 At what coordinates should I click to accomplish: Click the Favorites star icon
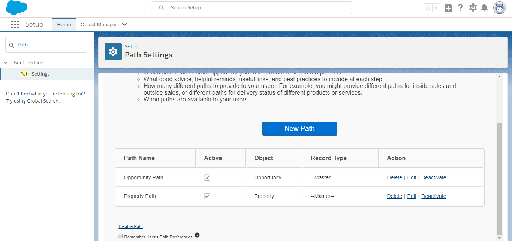click(x=428, y=8)
